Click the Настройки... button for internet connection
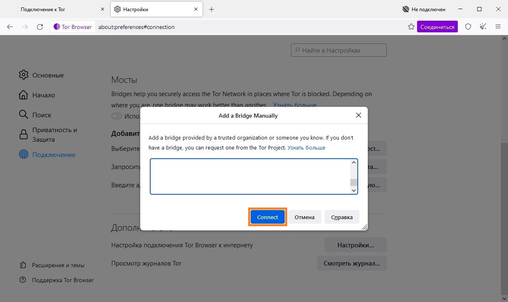Viewport: 508px width, 302px height. [x=355, y=245]
